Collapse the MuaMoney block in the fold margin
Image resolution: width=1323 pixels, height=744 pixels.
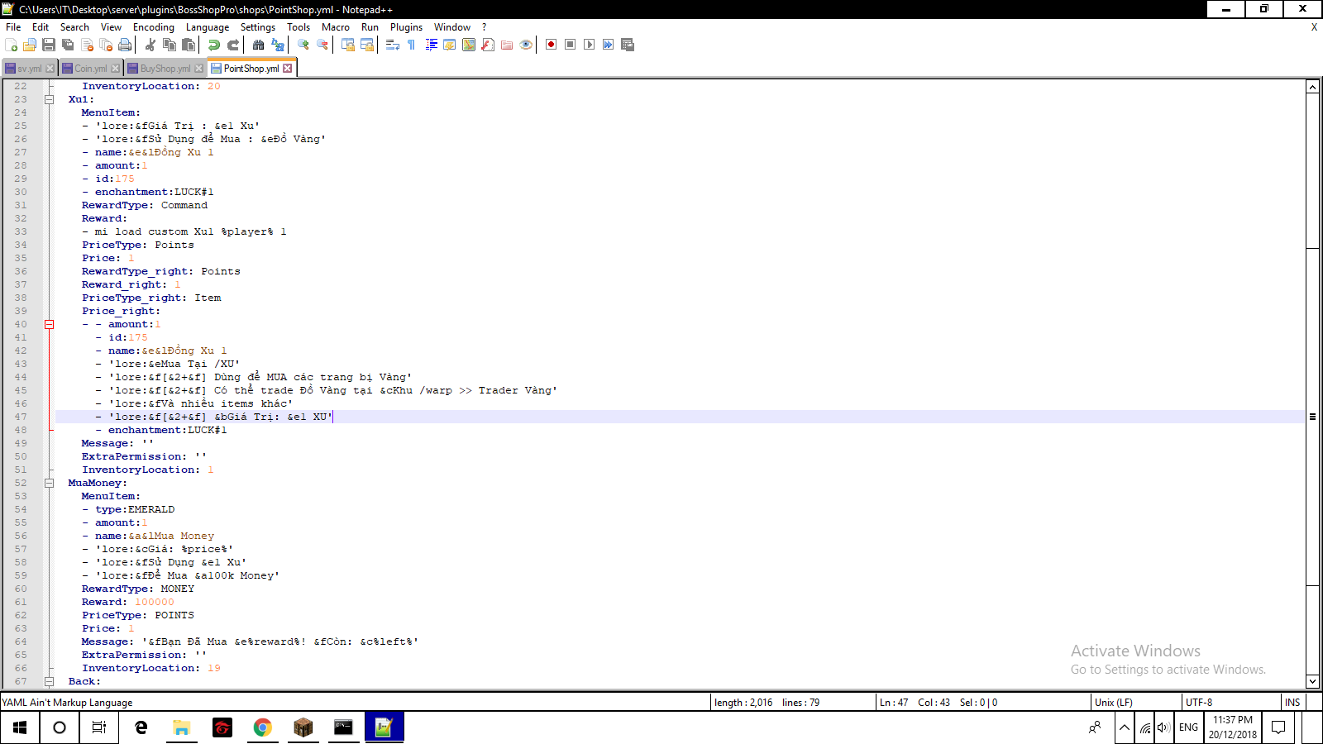coord(49,482)
